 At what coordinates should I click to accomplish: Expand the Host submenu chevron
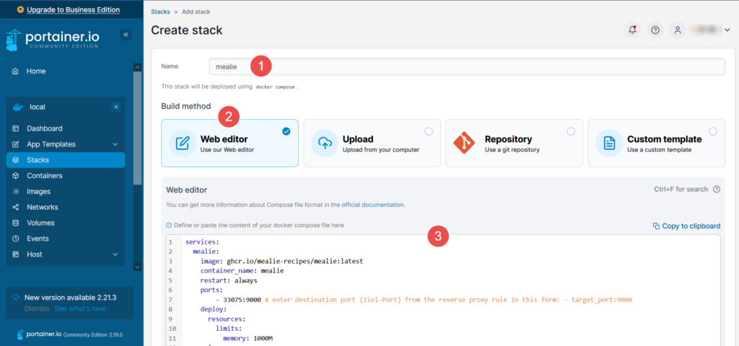point(115,254)
